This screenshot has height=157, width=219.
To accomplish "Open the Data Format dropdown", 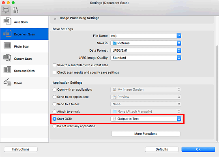I will pyautogui.click(x=146, y=50).
